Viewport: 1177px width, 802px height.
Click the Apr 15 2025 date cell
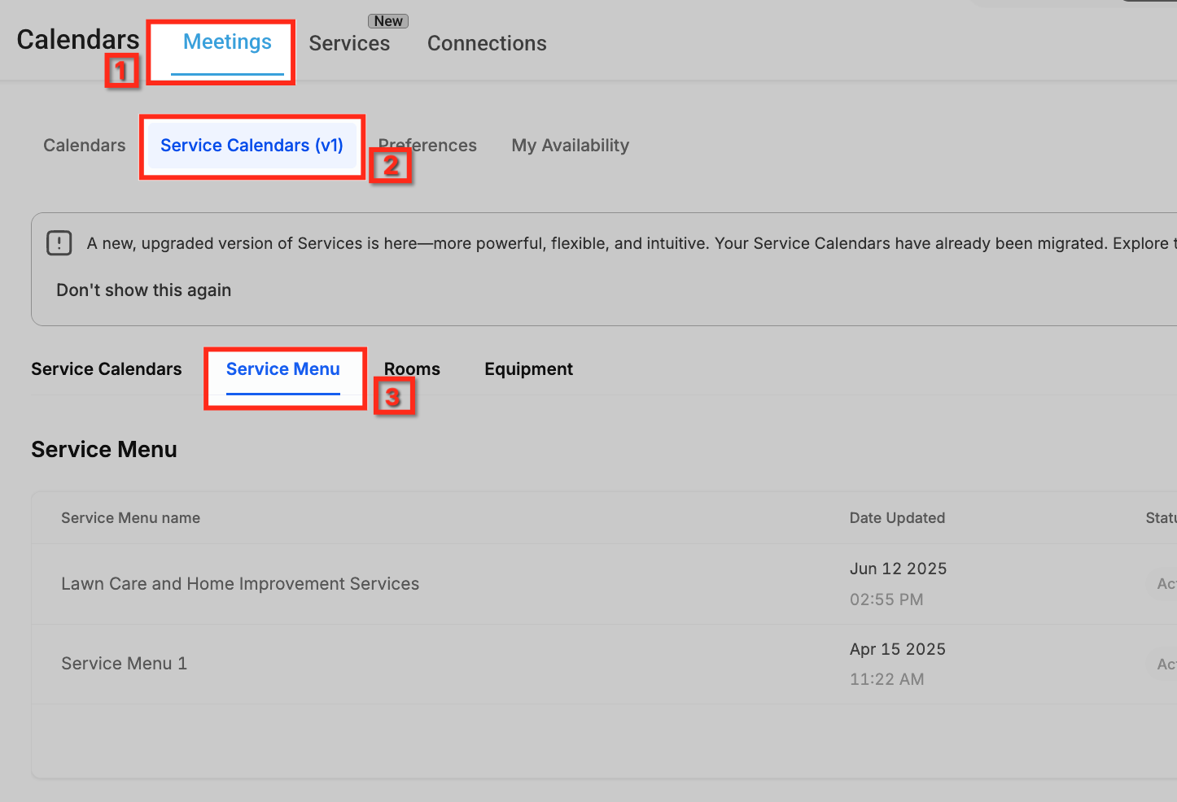(x=898, y=649)
